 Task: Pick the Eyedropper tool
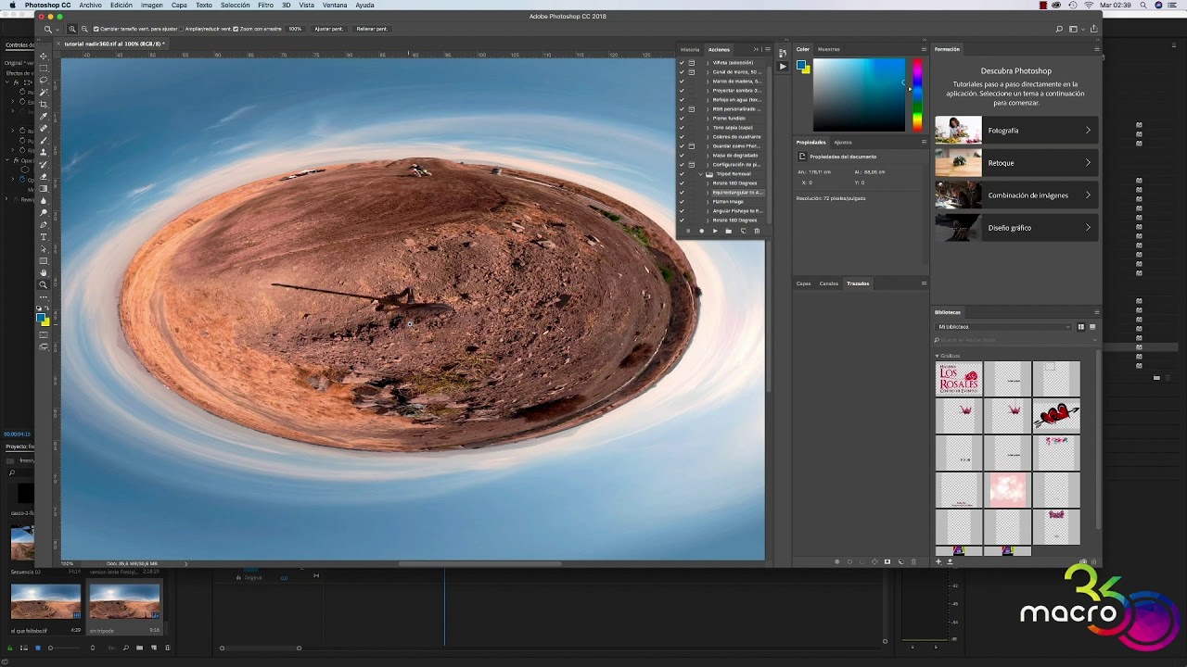44,117
